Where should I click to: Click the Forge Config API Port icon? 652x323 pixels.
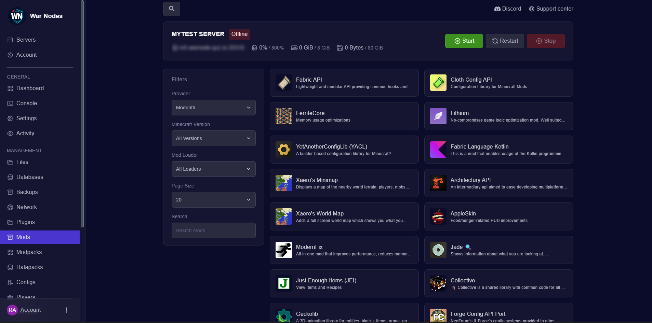click(438, 315)
